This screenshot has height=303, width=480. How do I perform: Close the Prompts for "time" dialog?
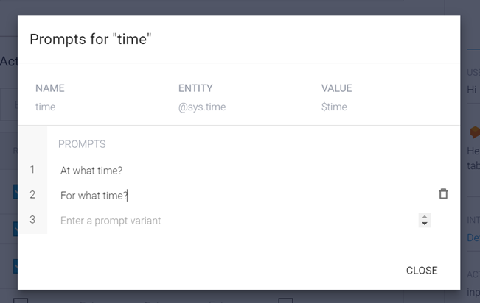click(x=422, y=271)
